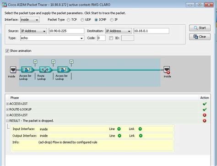
Task: Click the green checkmark above Route Lookup
Action: (x=53, y=61)
